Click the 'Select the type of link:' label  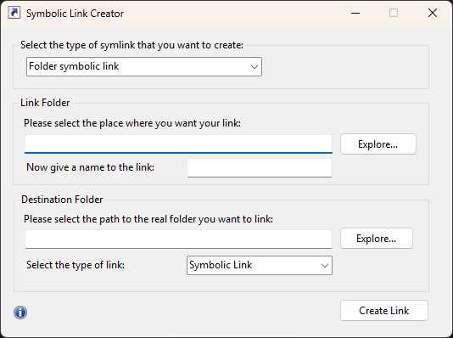tap(75, 265)
